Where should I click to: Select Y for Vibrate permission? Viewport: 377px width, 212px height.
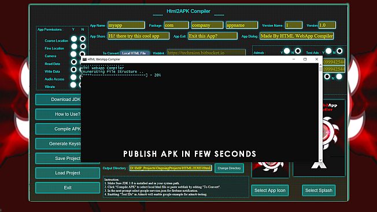pos(73,85)
